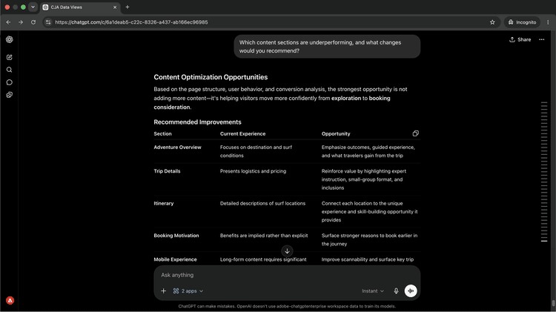
Task: Open the chats bubble icon in sidebar
Action: [x=10, y=82]
